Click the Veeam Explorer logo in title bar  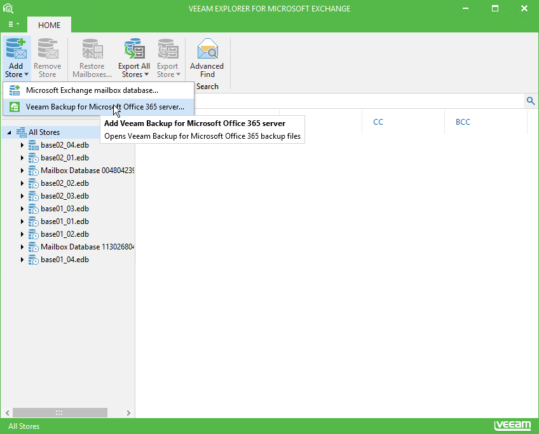tap(8, 8)
